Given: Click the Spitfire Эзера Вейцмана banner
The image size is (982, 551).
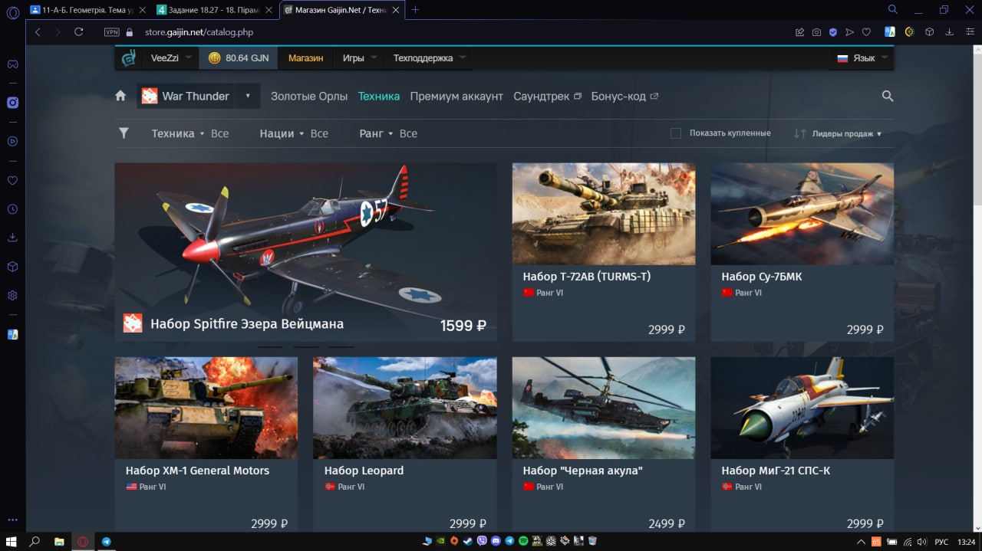Looking at the screenshot, I should tap(305, 252).
